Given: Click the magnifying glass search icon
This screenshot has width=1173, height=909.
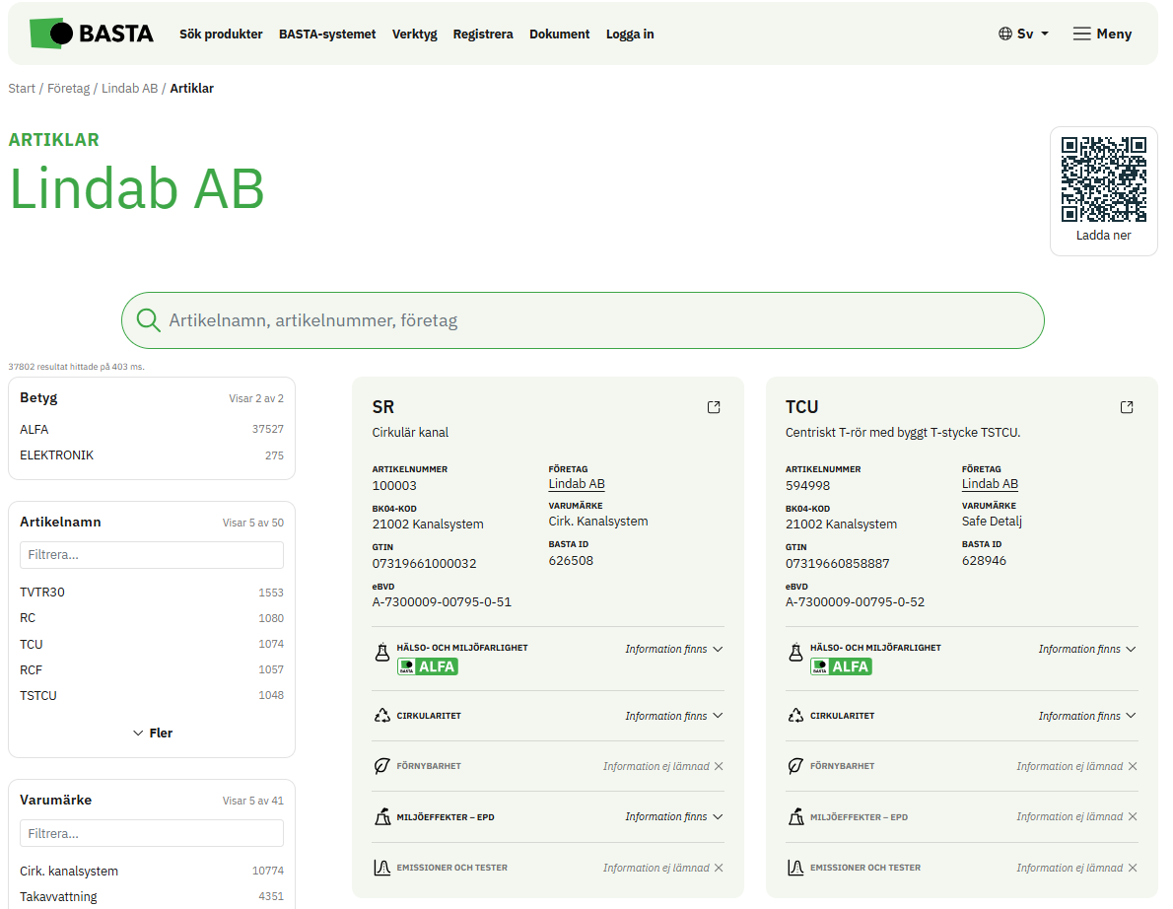Looking at the screenshot, I should pos(149,320).
